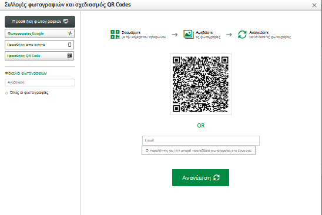
Task: Click the Ανανεώστε step label
Action: pyautogui.click(x=259, y=32)
